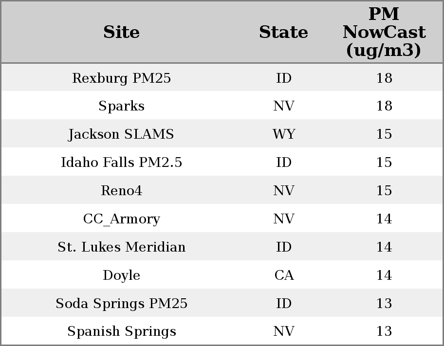444x346 pixels.
Task: Click the Doyle site name
Action: [122, 275]
